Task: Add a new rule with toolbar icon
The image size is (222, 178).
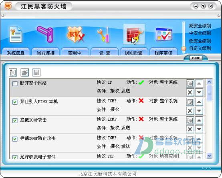Action: [13, 72]
